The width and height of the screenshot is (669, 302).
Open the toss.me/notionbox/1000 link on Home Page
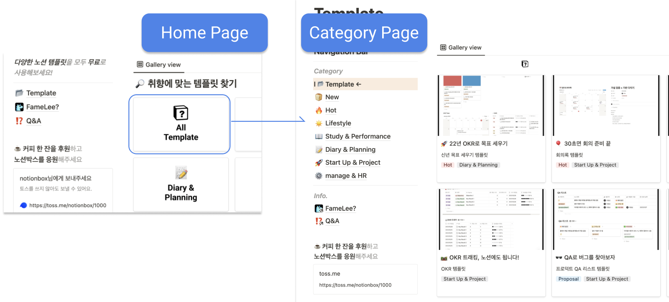pyautogui.click(x=68, y=205)
